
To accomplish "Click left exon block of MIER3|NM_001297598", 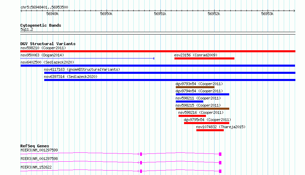I will [141, 163].
